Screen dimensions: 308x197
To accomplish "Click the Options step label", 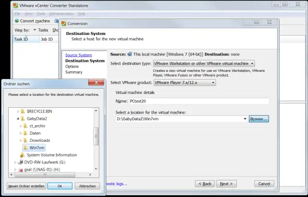I will pyautogui.click(x=72, y=66).
